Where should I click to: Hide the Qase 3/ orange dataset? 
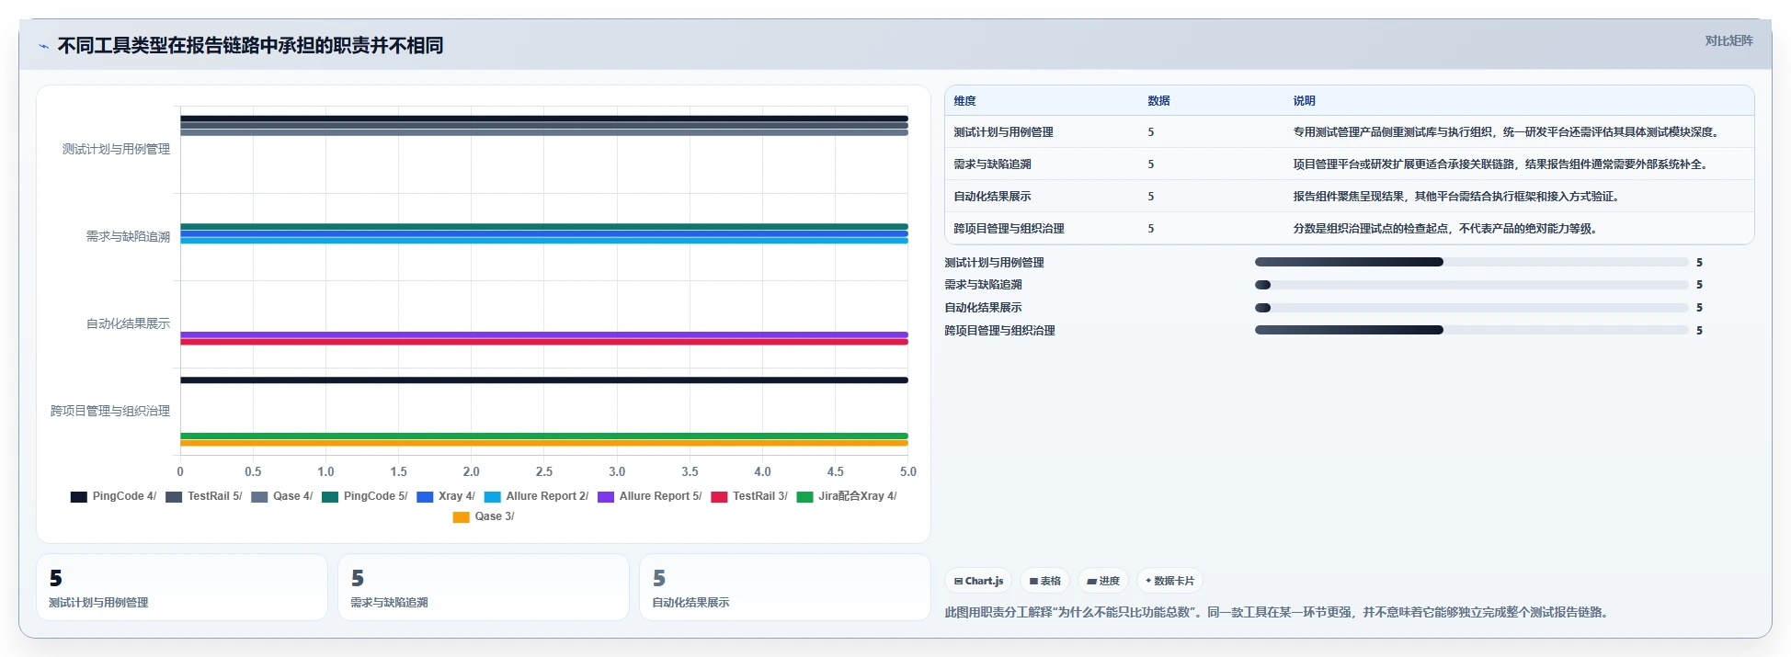point(484,516)
